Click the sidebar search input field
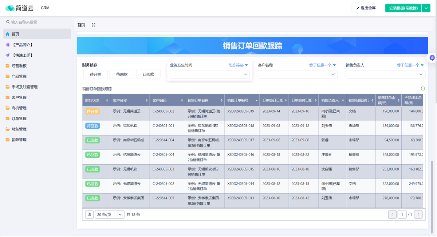 pos(38,22)
